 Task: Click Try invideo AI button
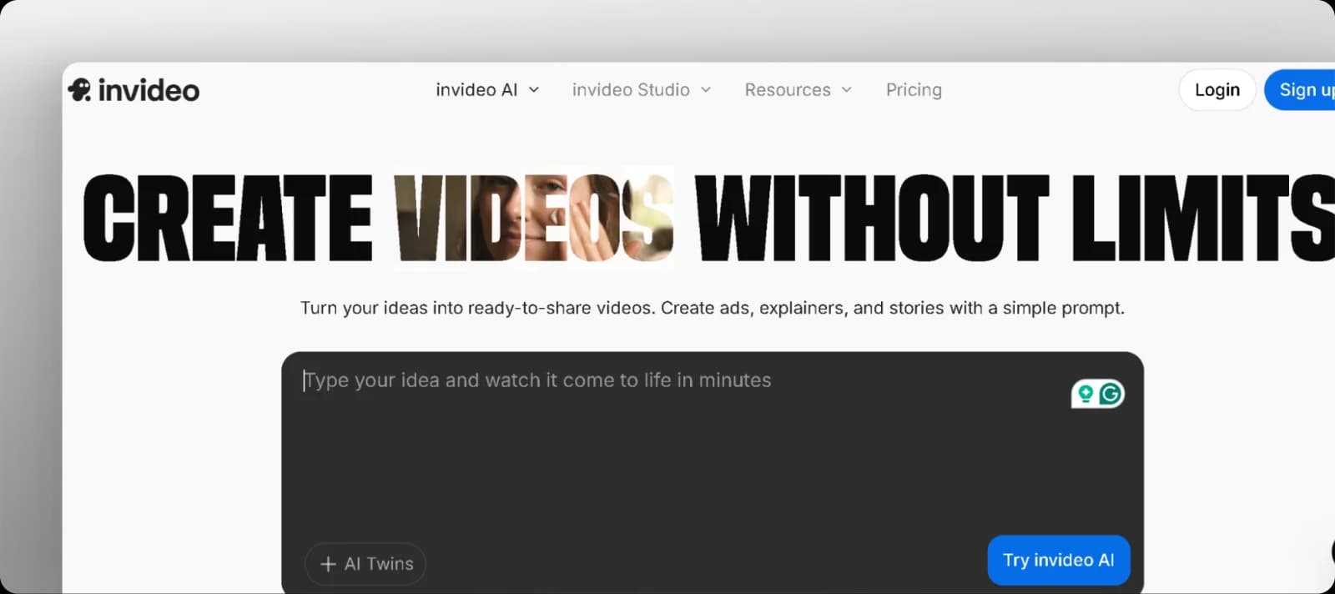[x=1059, y=561]
